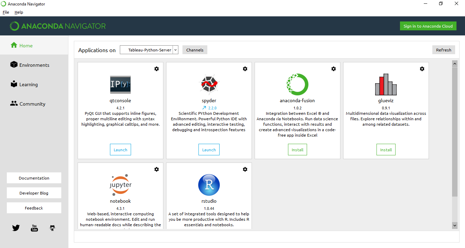Click the 'Applications on' label
The image size is (465, 248).
[97, 50]
